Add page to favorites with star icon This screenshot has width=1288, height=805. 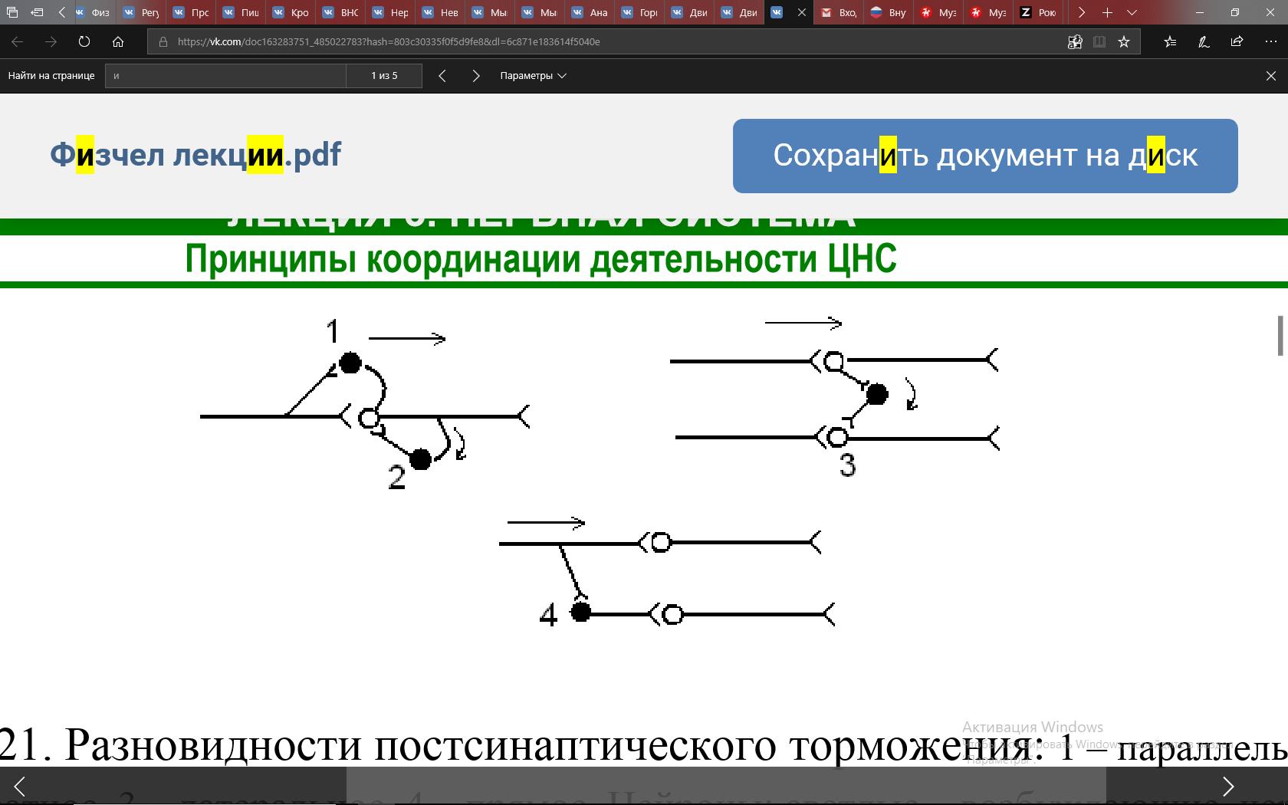point(1124,42)
